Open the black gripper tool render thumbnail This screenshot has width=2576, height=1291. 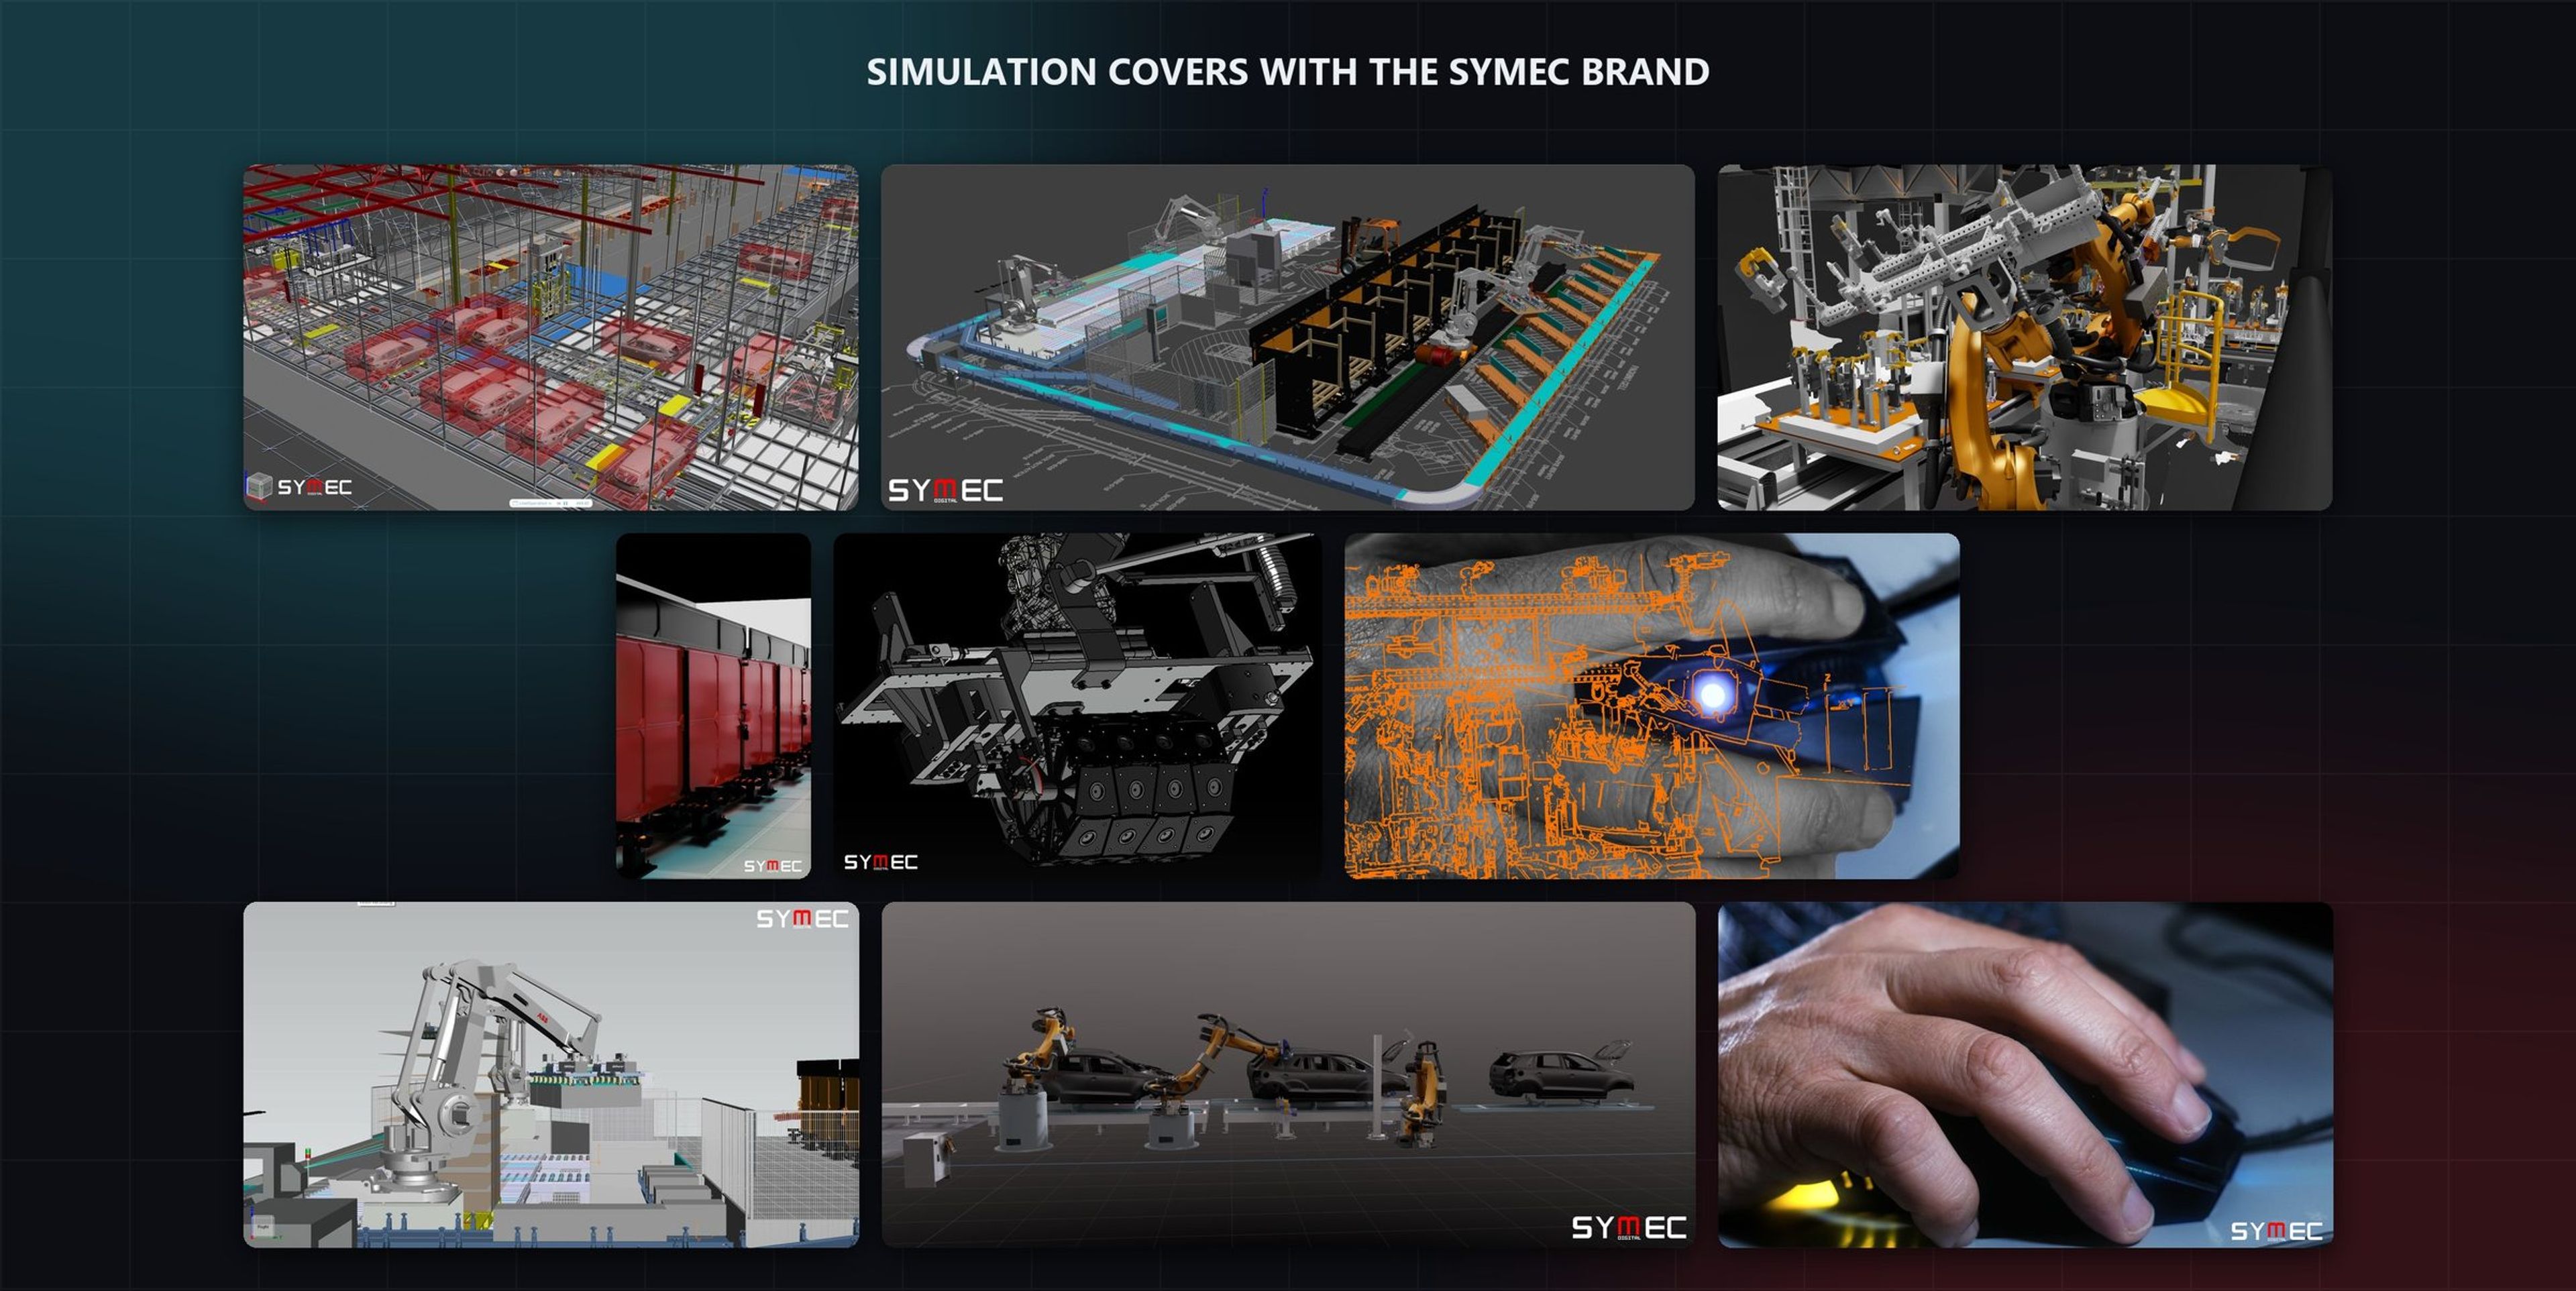(x=1078, y=706)
